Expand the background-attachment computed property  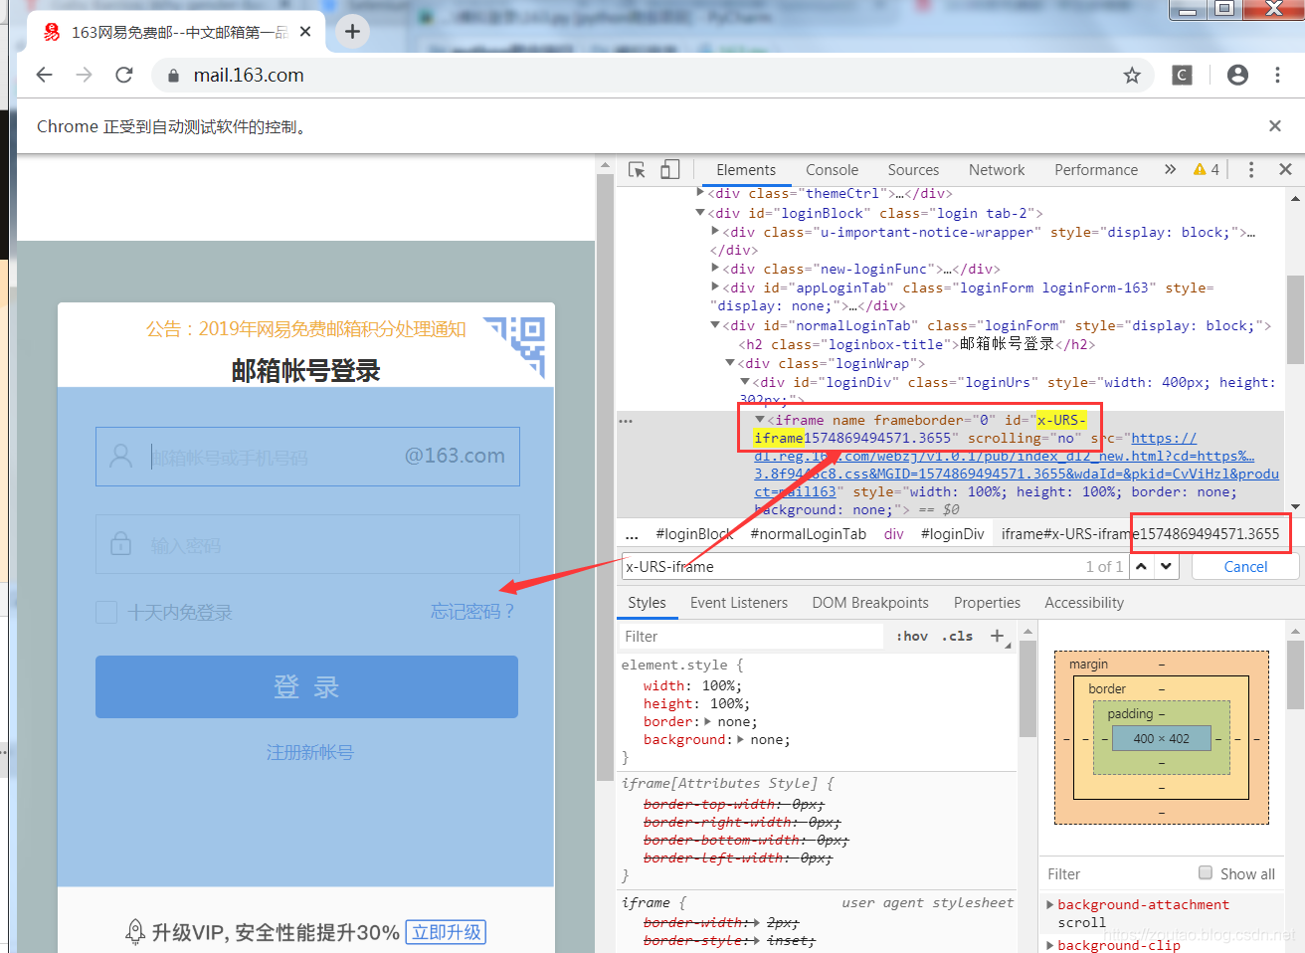pos(1050,904)
